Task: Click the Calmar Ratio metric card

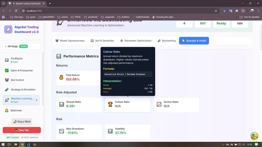Action: coord(128,105)
